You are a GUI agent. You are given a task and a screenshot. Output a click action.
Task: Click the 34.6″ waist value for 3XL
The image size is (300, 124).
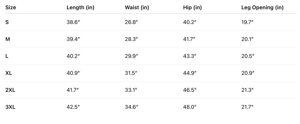click(132, 107)
